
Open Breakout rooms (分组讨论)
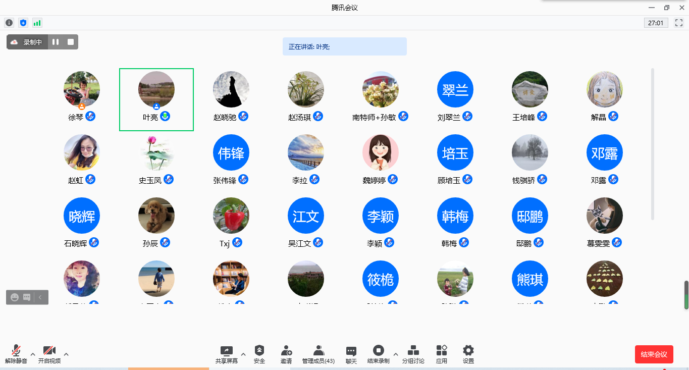(413, 354)
